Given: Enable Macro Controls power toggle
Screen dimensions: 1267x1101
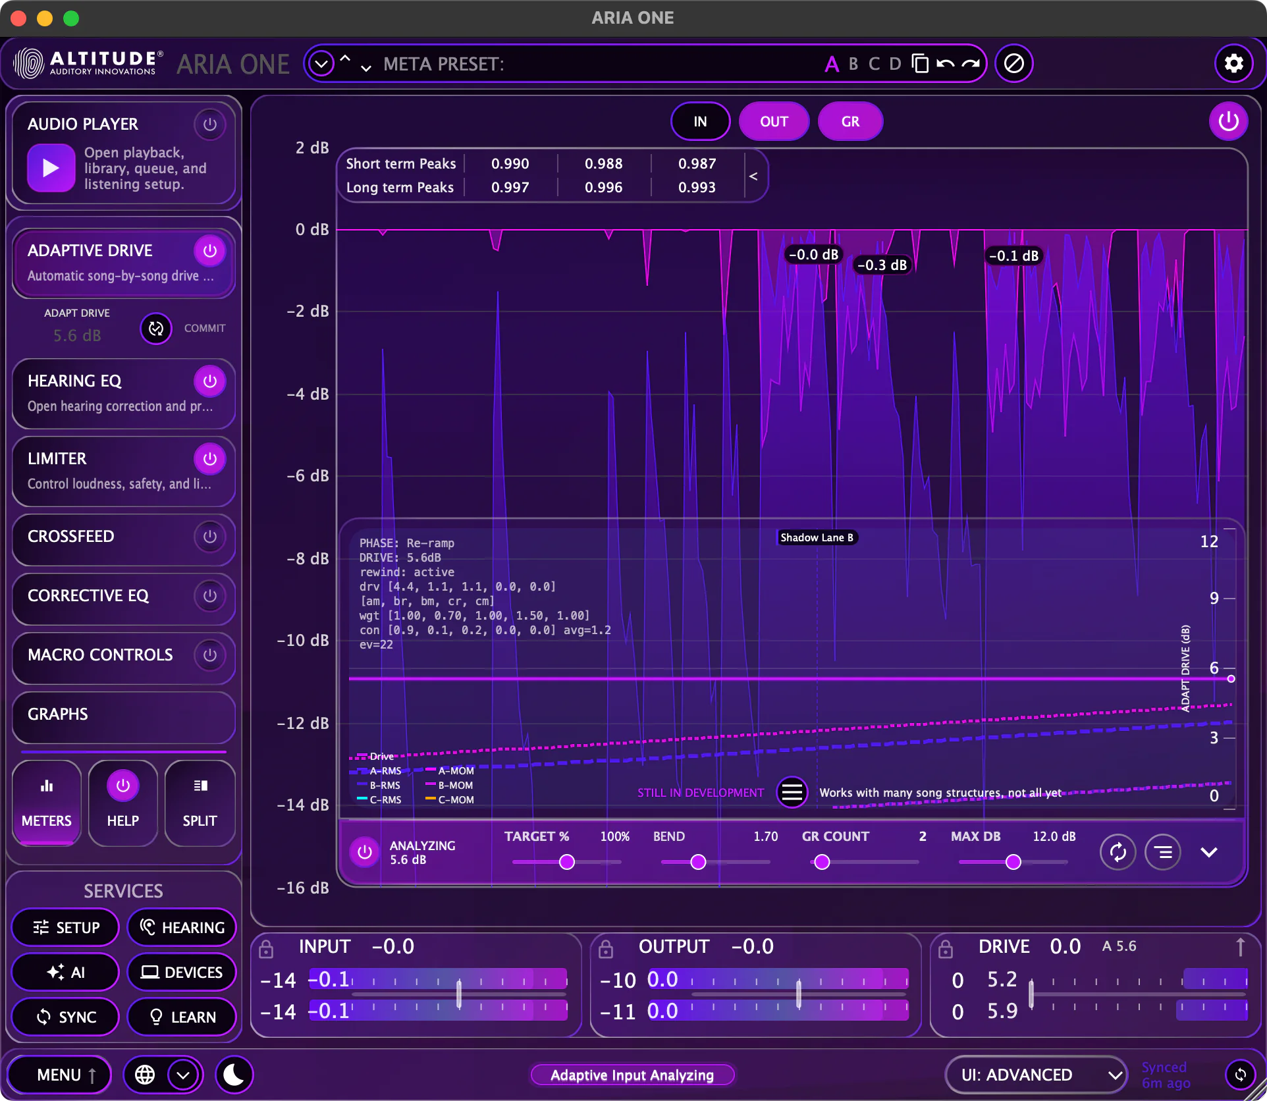Looking at the screenshot, I should pos(209,655).
